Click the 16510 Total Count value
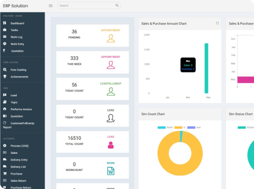 click(x=74, y=138)
